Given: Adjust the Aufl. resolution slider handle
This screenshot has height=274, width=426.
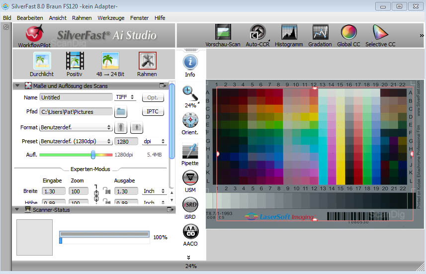Looking at the screenshot, I should [93, 155].
